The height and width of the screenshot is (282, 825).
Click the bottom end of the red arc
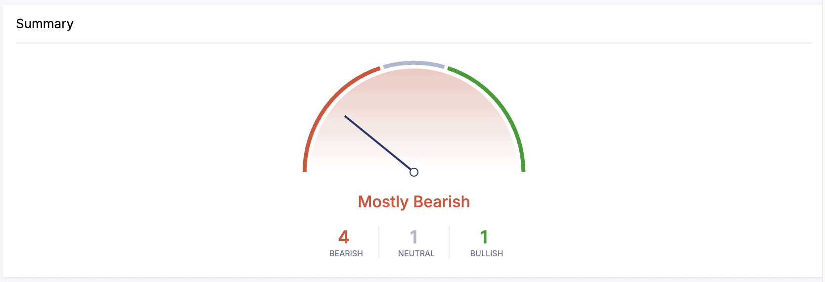pos(305,169)
